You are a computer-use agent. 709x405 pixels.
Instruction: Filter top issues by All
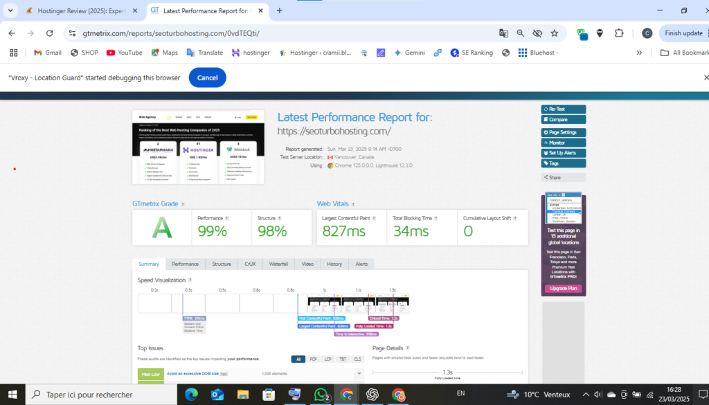click(298, 359)
